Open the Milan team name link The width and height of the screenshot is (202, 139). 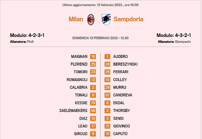[x=76, y=19]
